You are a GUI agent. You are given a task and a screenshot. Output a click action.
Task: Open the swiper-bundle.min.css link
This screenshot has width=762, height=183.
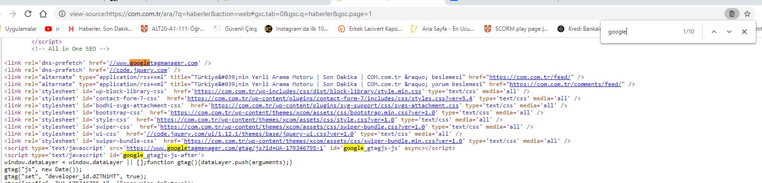point(323,141)
